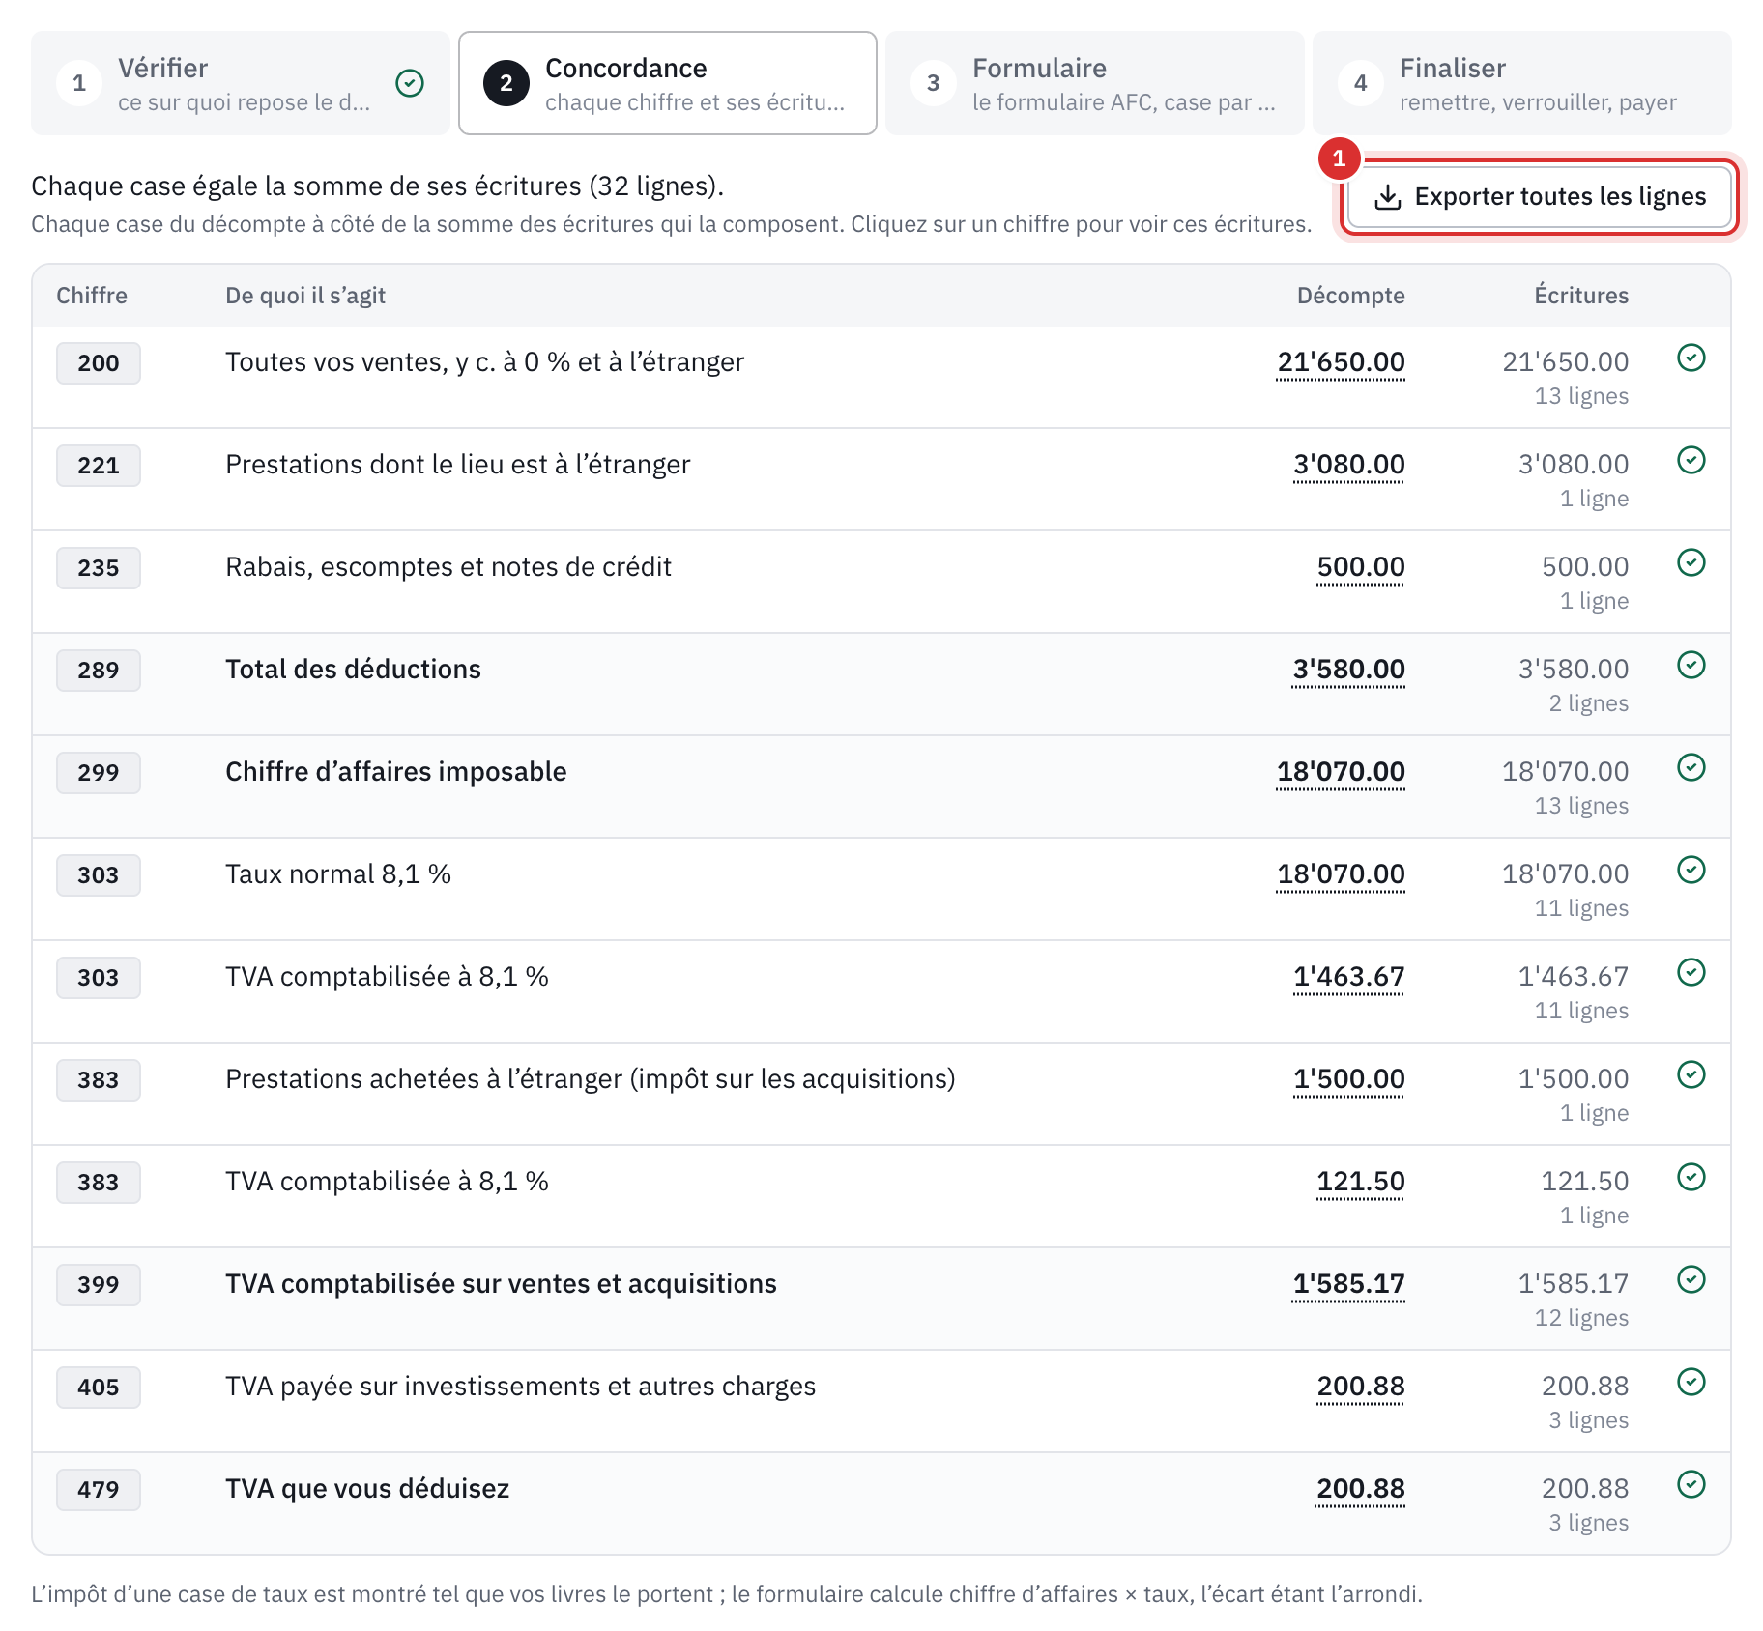The image size is (1763, 1631).
Task: View entries for décompte 1'463.67
Action: tap(1349, 977)
